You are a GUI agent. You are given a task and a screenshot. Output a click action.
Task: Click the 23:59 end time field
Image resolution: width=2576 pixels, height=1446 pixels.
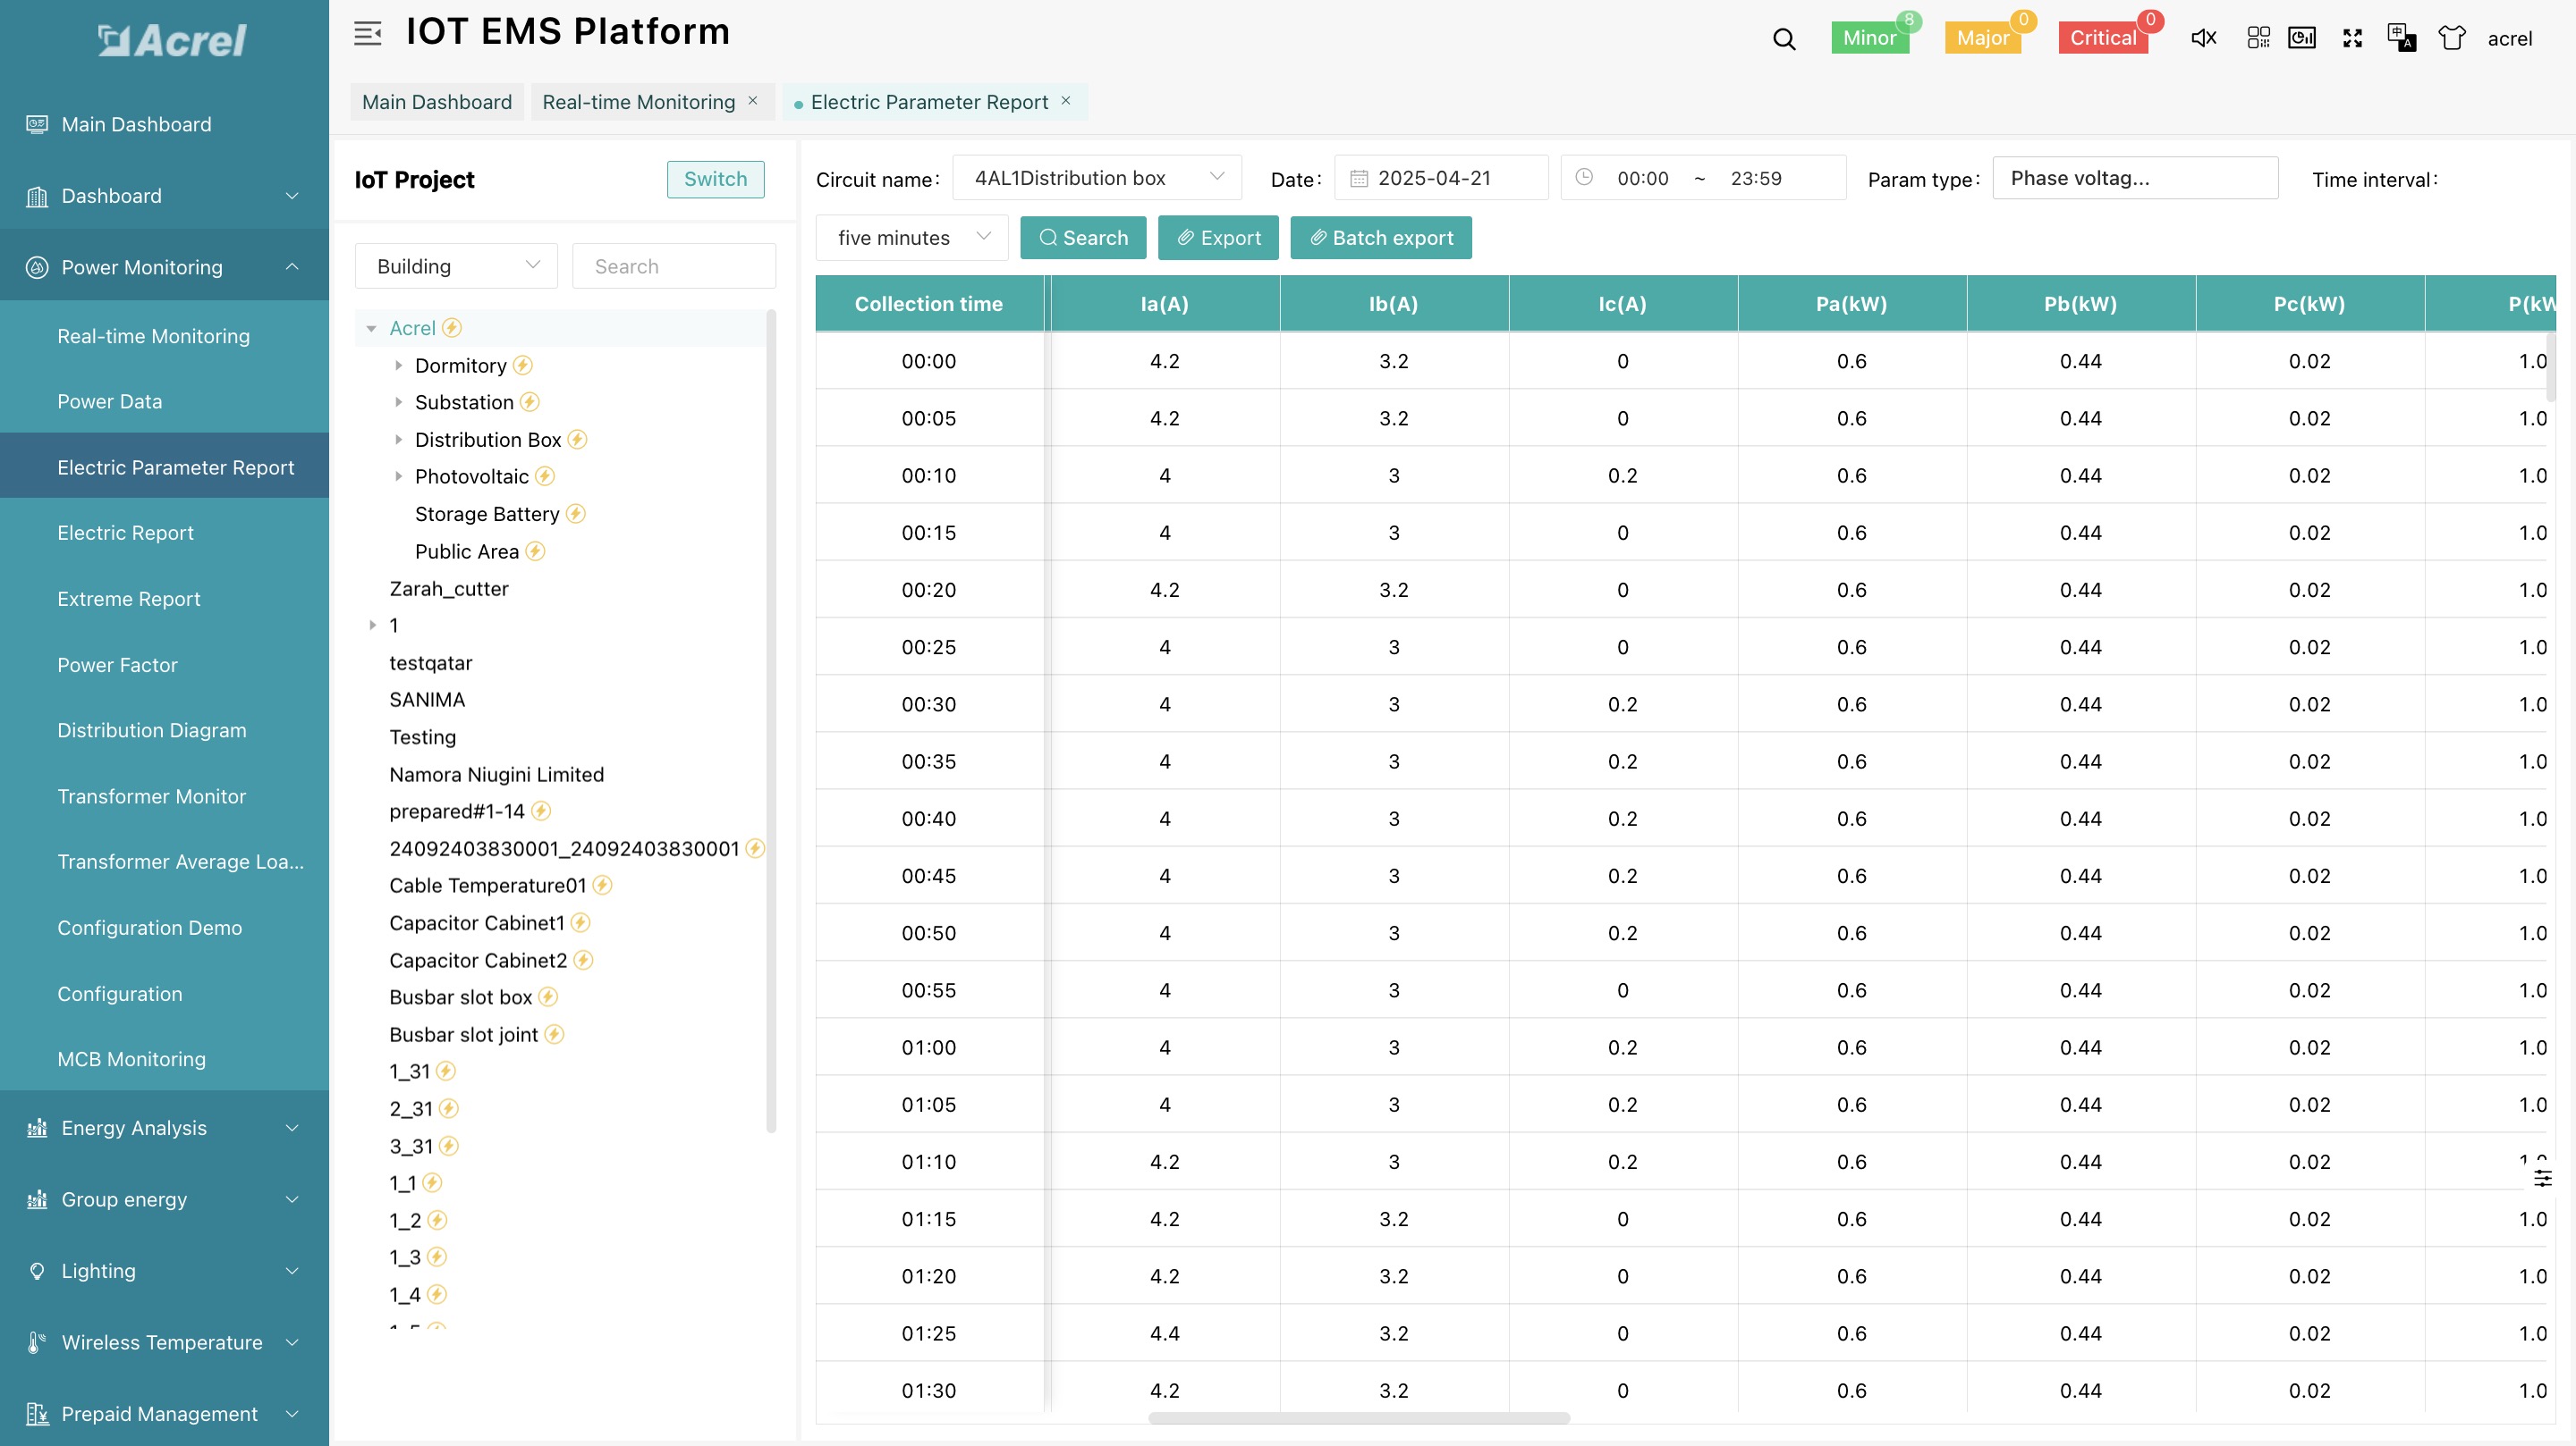click(1756, 178)
